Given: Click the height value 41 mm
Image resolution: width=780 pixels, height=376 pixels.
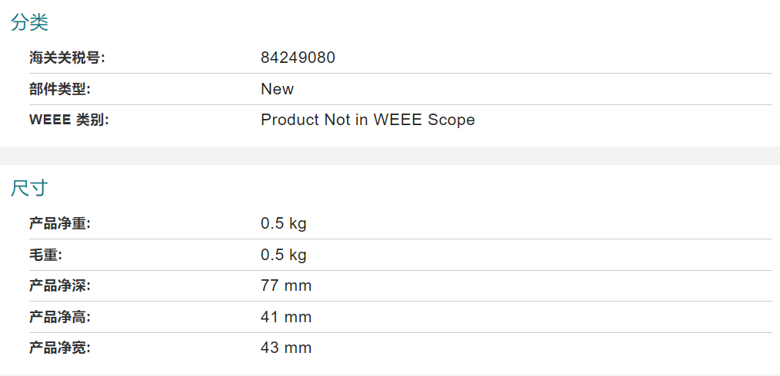Looking at the screenshot, I should [x=286, y=317].
